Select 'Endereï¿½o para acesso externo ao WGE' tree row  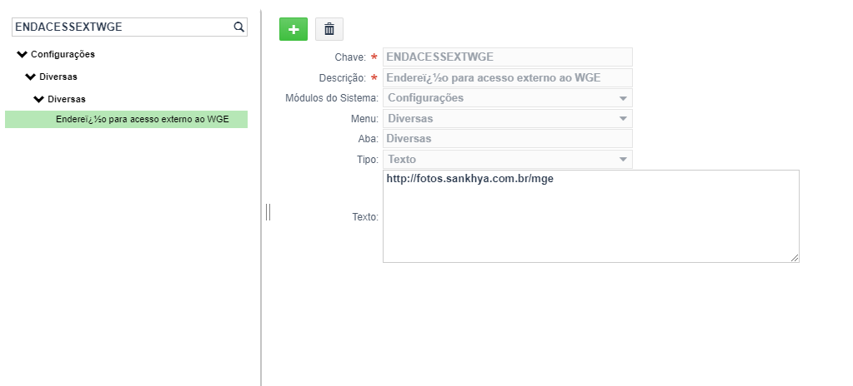coord(126,120)
